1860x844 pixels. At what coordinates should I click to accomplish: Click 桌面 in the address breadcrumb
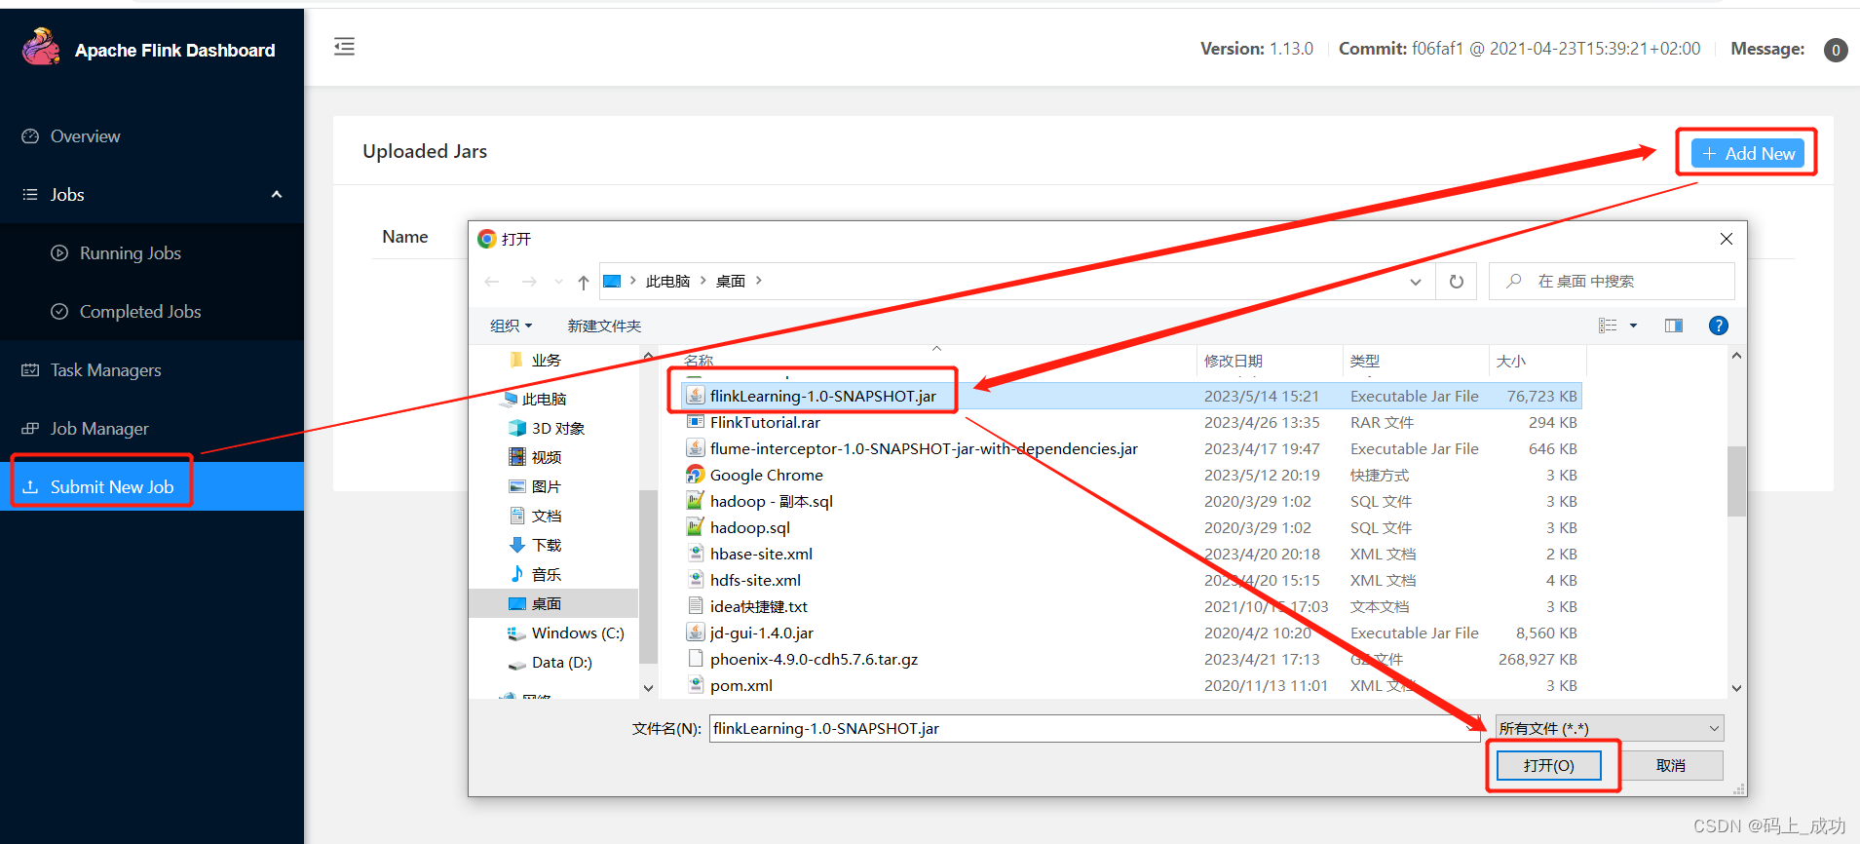731,281
